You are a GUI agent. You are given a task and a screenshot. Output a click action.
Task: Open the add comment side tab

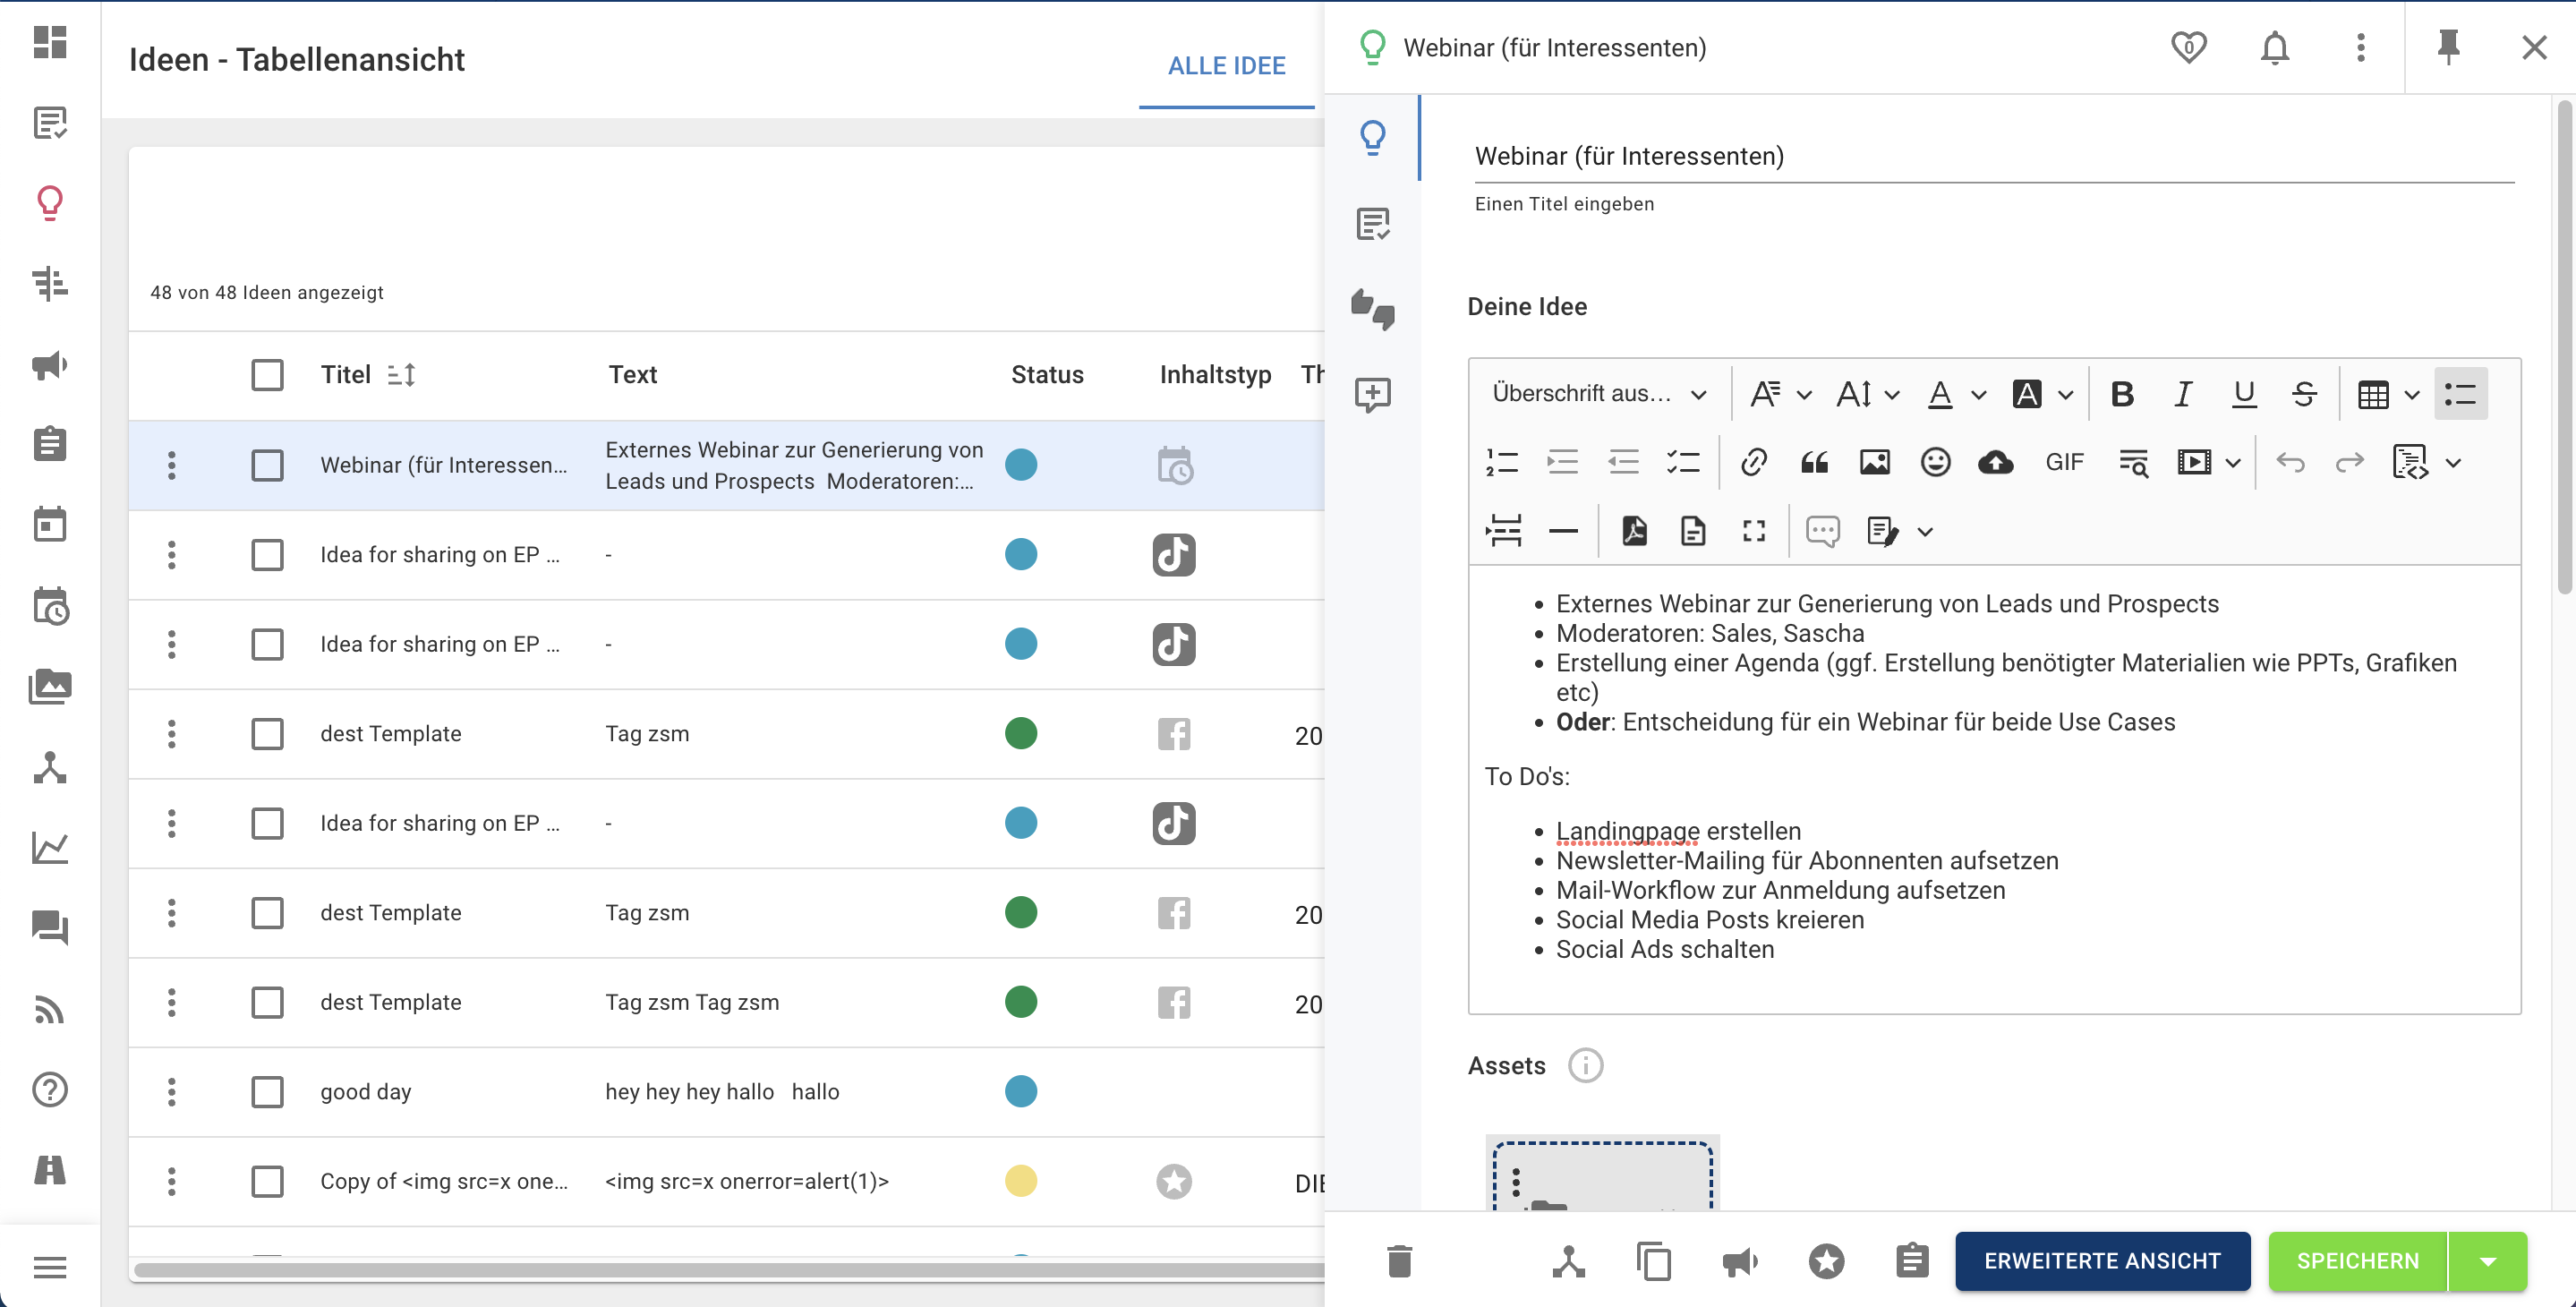tap(1373, 395)
